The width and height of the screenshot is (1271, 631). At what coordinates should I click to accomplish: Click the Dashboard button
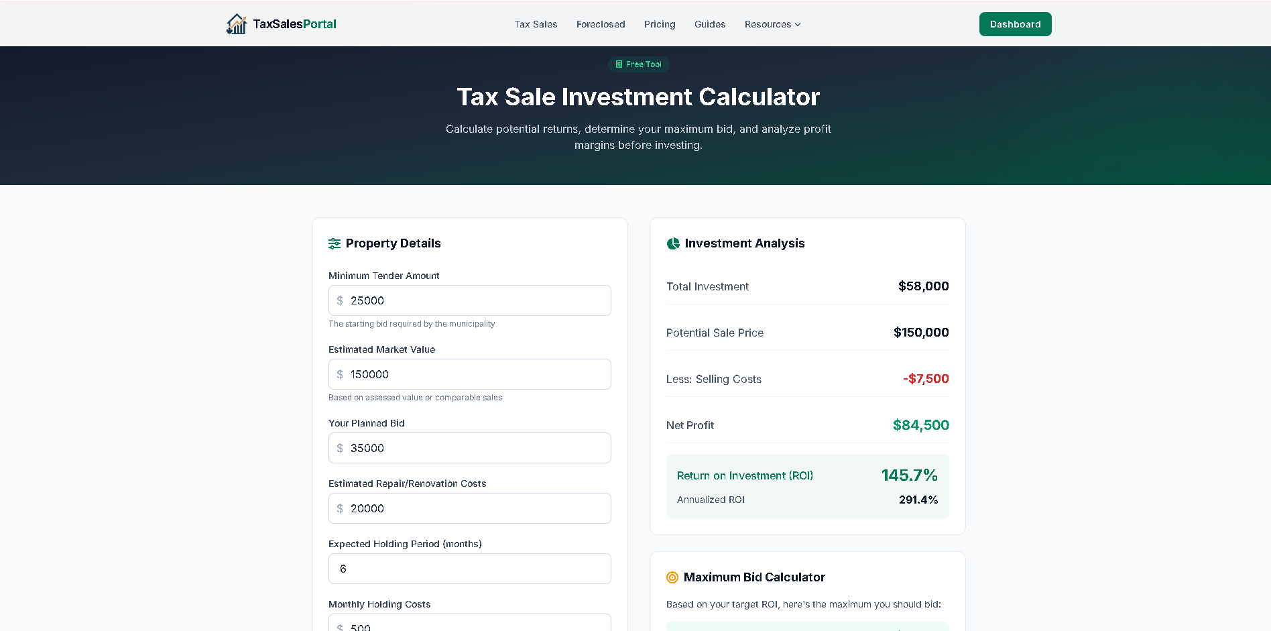click(x=1015, y=23)
